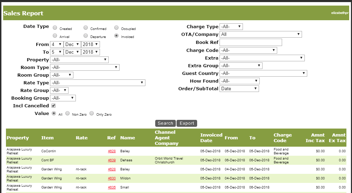Uncheck the Incl Cancelled checkbox
352x193 pixels.
click(x=53, y=106)
